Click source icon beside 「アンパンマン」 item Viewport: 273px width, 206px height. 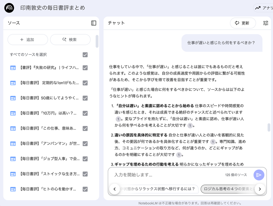[13, 143]
